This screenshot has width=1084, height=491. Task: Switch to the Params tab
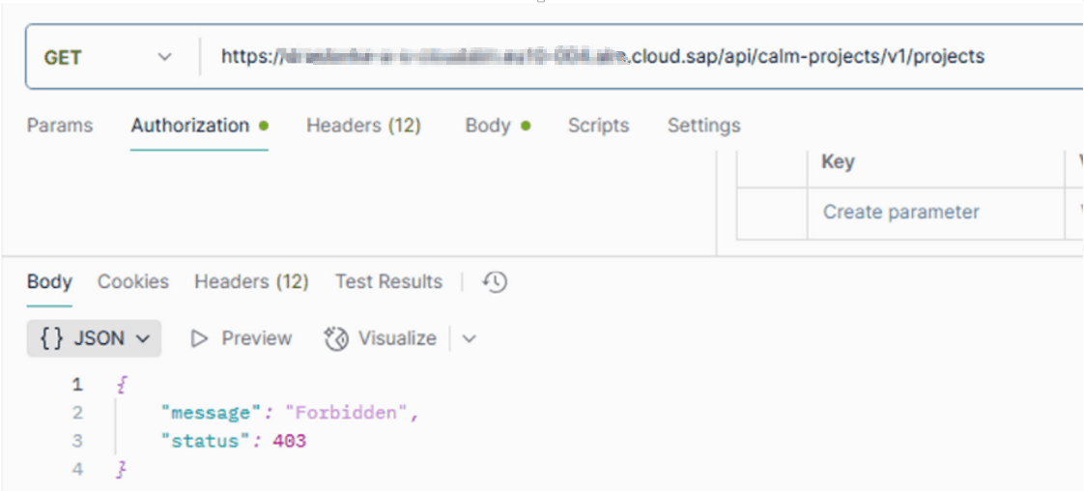[x=60, y=126]
